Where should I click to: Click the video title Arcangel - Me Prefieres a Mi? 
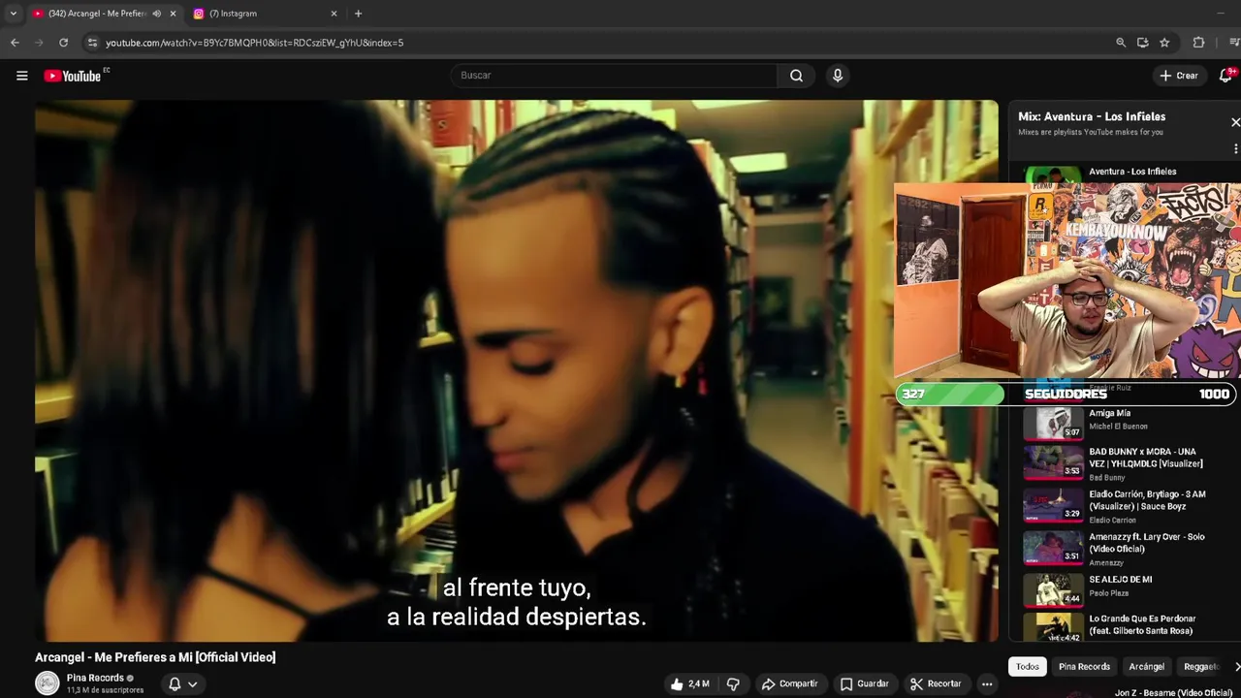pyautogui.click(x=155, y=657)
